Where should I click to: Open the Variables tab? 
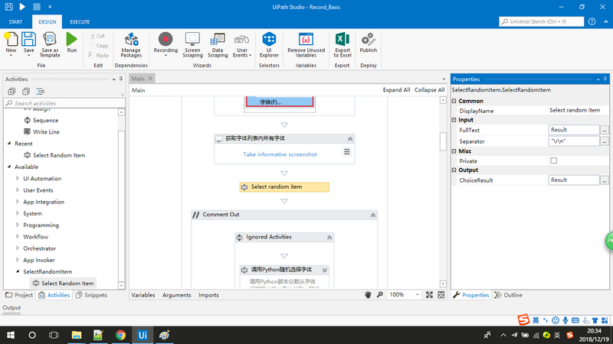pyautogui.click(x=143, y=295)
